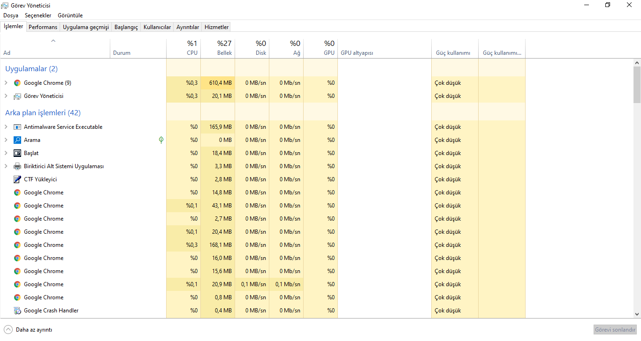Viewport: 641px width, 341px height.
Task: Expand the Başlat process entry
Action: click(6, 153)
